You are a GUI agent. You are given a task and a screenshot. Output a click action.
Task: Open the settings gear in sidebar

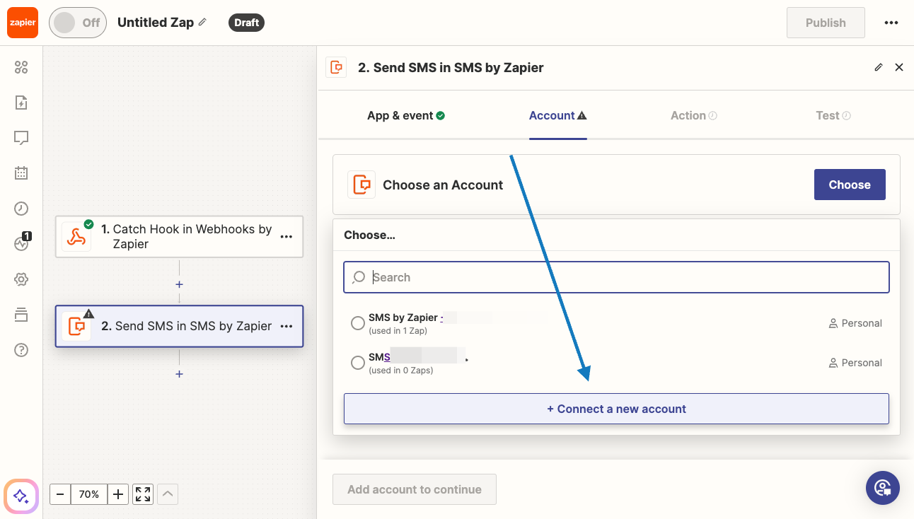[21, 279]
